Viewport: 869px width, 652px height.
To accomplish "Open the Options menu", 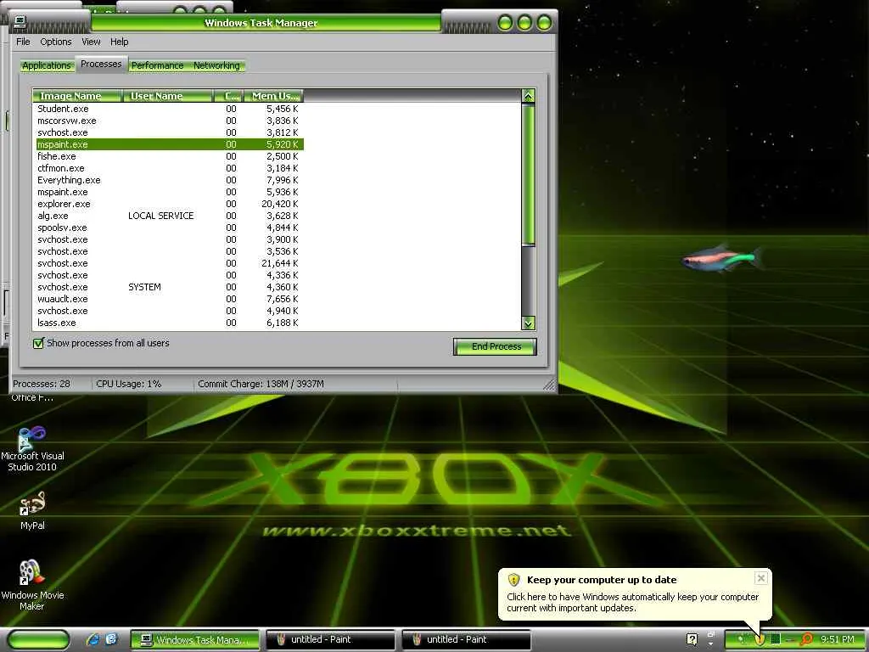I will (55, 42).
